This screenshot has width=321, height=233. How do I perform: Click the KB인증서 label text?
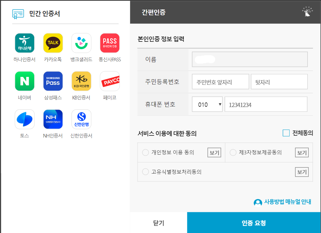81,98
